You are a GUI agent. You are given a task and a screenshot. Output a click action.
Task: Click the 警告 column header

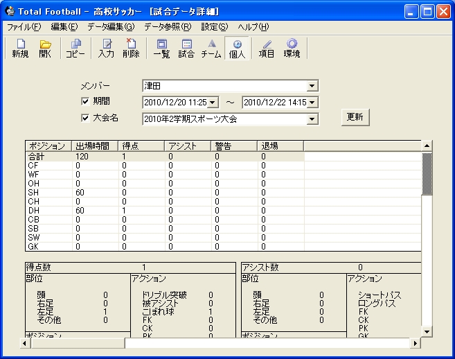click(x=234, y=146)
